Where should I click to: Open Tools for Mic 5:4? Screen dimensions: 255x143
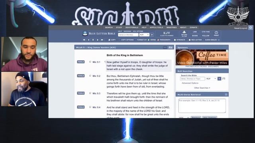coord(81,107)
